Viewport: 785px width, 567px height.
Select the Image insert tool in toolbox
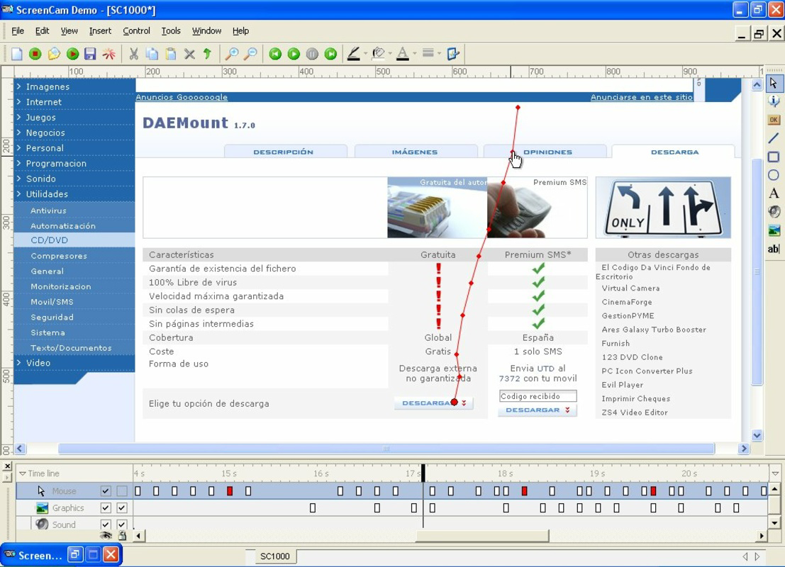774,230
